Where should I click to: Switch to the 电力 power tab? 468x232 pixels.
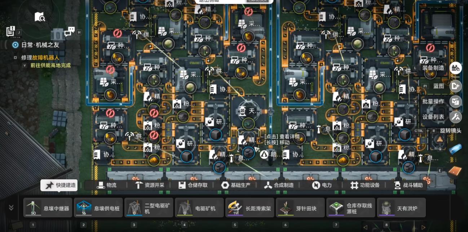point(322,185)
